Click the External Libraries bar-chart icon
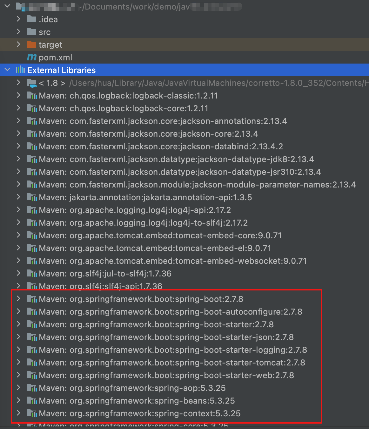 (x=20, y=70)
